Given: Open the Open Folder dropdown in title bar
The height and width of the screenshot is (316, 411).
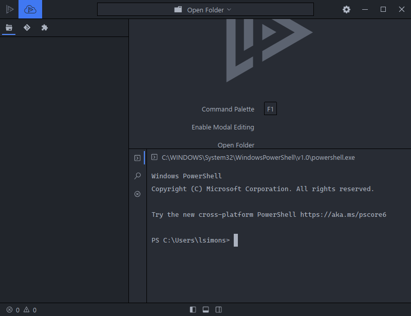Looking at the screenshot, I should coord(205,9).
